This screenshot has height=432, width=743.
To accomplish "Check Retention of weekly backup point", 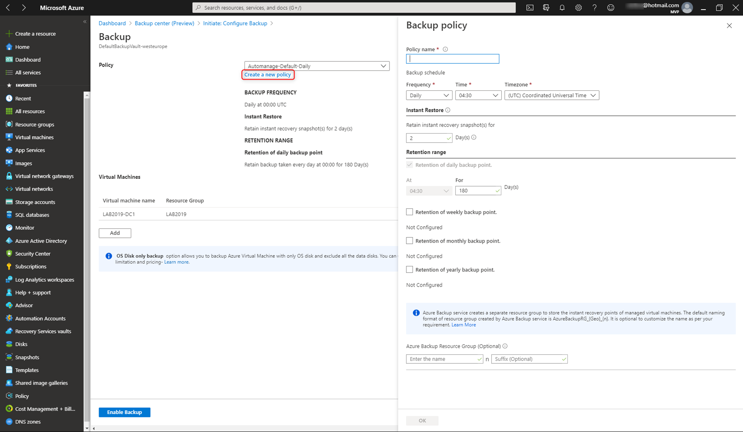I will pyautogui.click(x=410, y=212).
